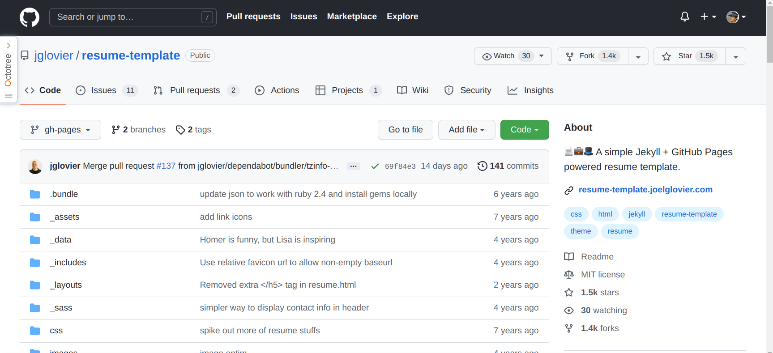The image size is (773, 353).
Task: Open the Pull requests repository tab
Action: [x=196, y=90]
